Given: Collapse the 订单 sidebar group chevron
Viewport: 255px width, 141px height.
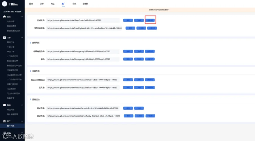Looking at the screenshot, I should tap(22, 38).
